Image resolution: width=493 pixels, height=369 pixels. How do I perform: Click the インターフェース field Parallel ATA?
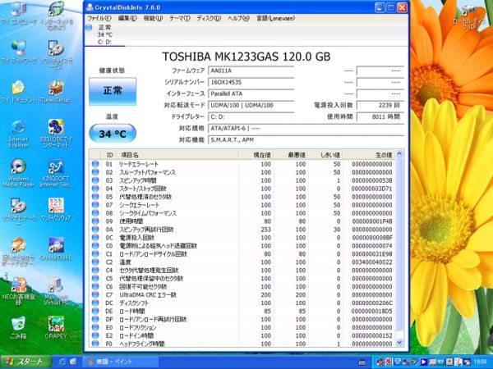tap(251, 93)
